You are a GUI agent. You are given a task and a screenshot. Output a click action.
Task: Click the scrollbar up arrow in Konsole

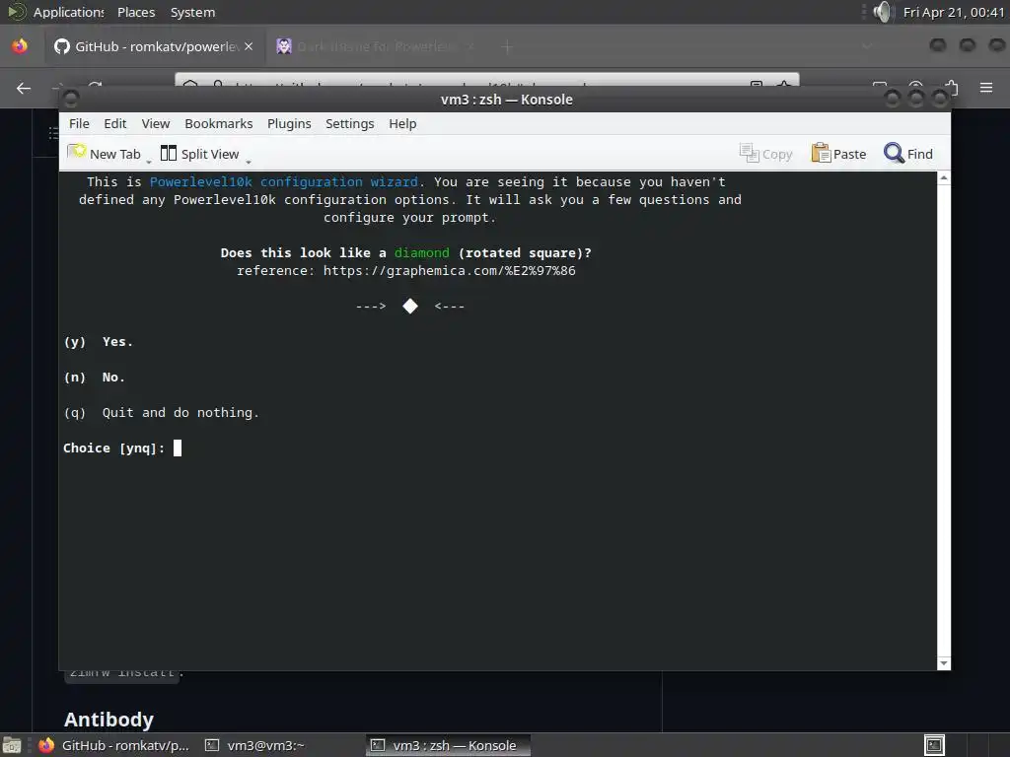(x=944, y=177)
